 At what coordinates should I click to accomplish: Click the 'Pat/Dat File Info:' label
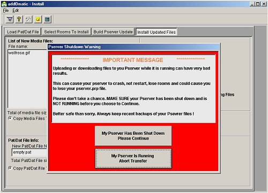coord(24,140)
